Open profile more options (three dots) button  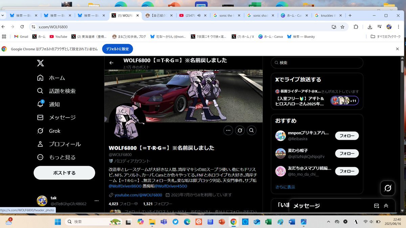228,130
